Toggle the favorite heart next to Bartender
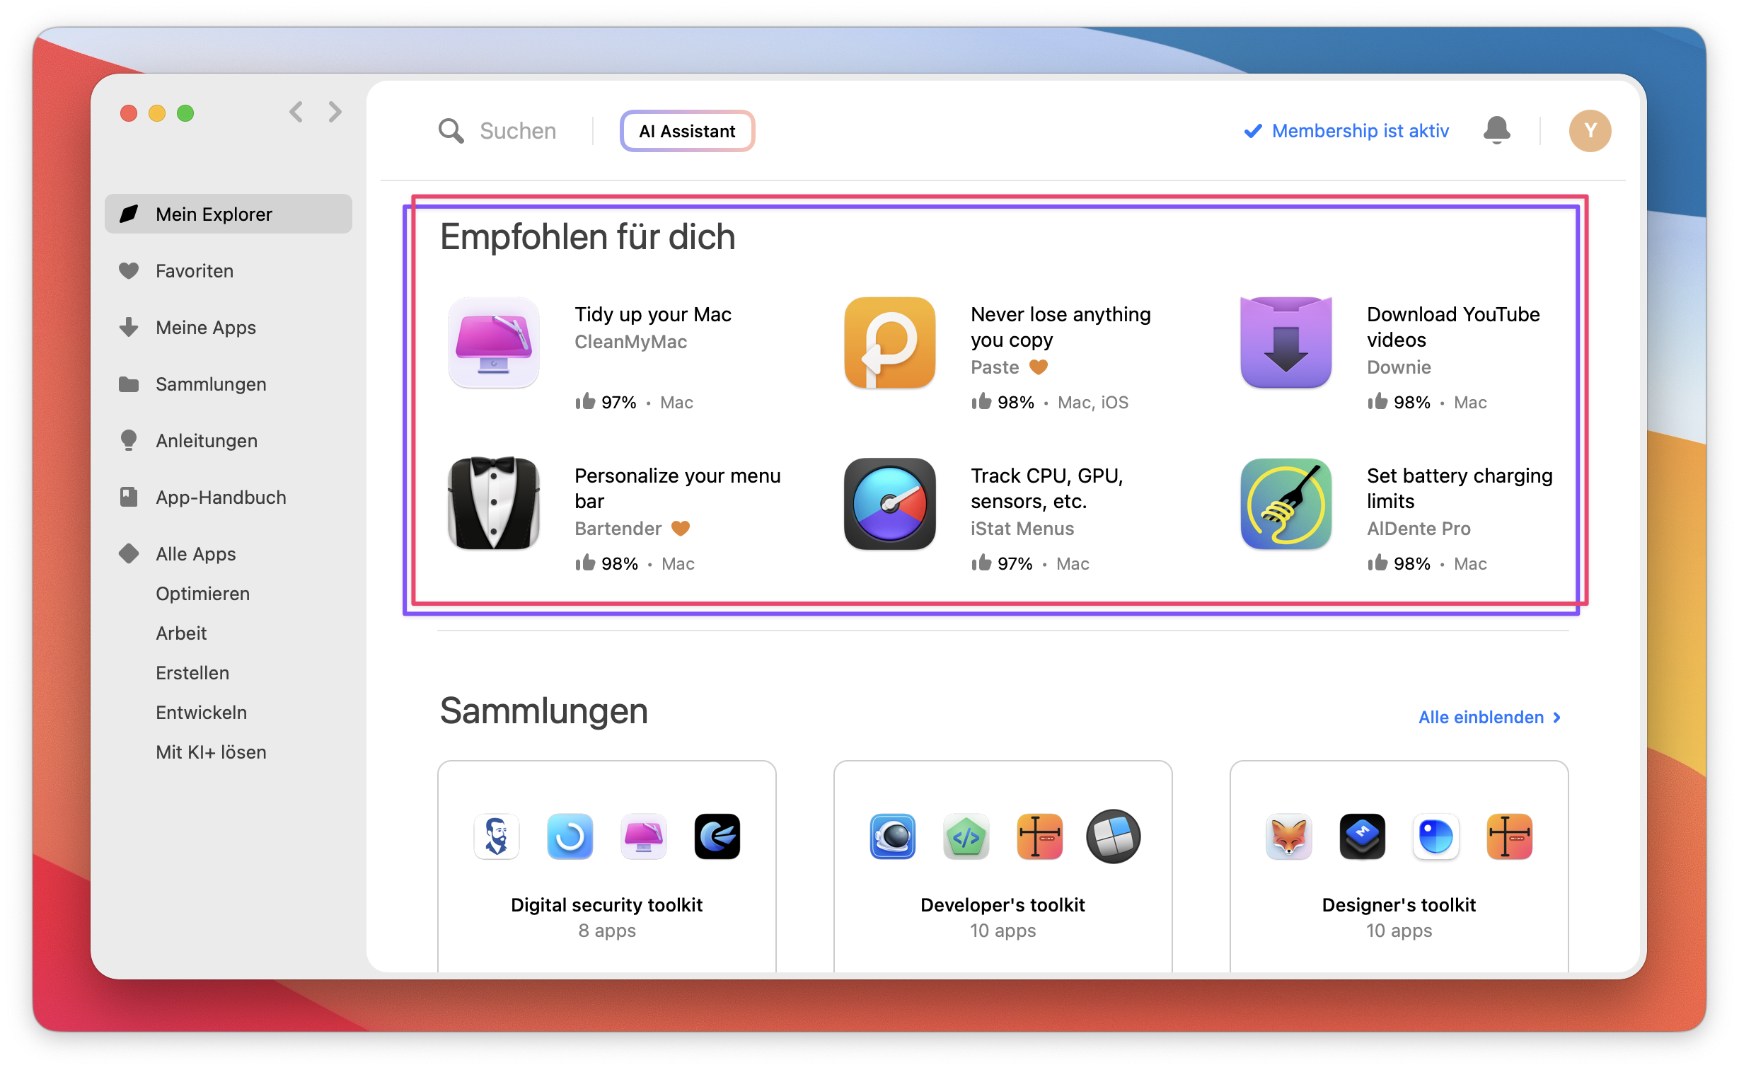The height and width of the screenshot is (1070, 1739). [x=680, y=528]
